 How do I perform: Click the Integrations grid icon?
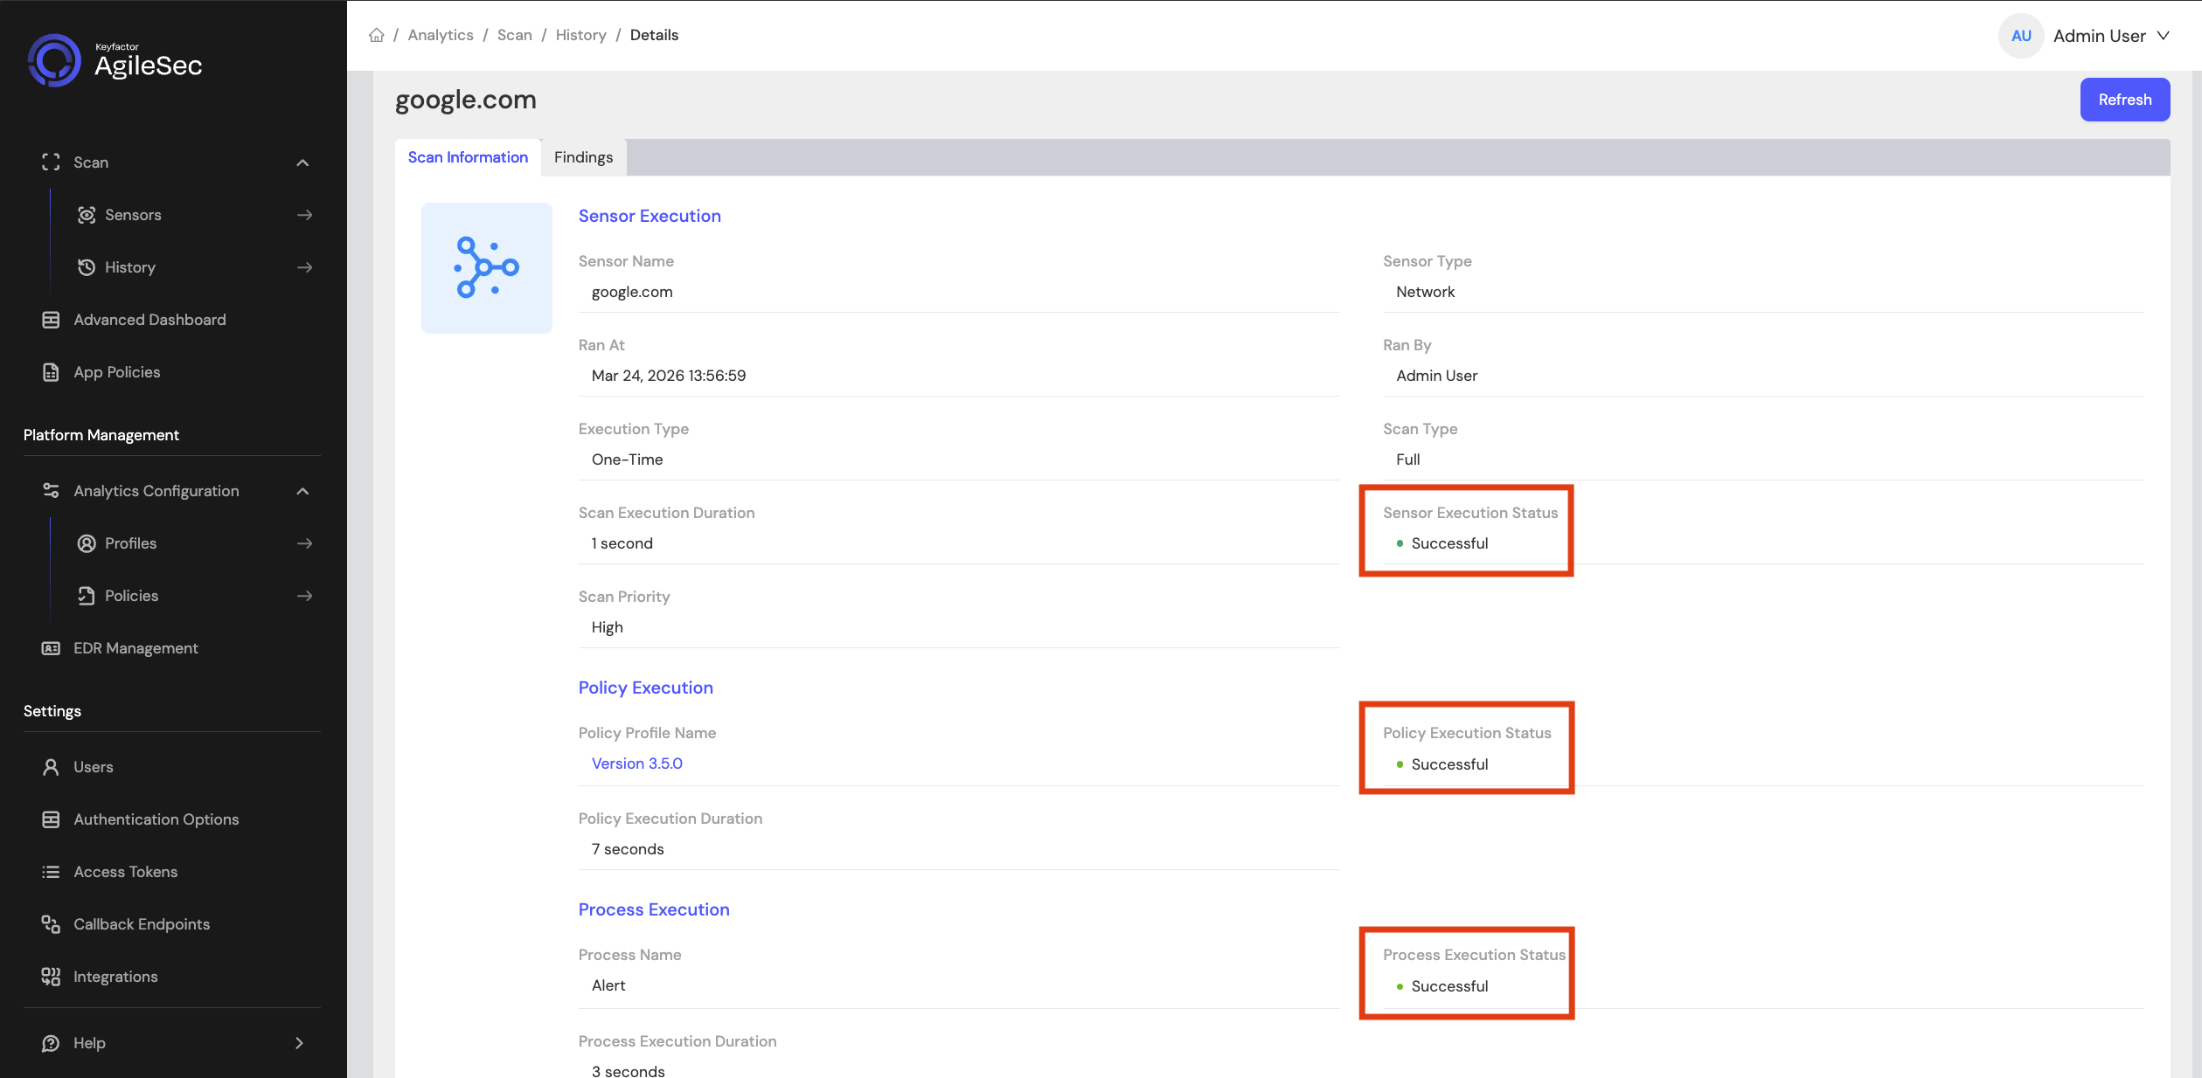[51, 977]
